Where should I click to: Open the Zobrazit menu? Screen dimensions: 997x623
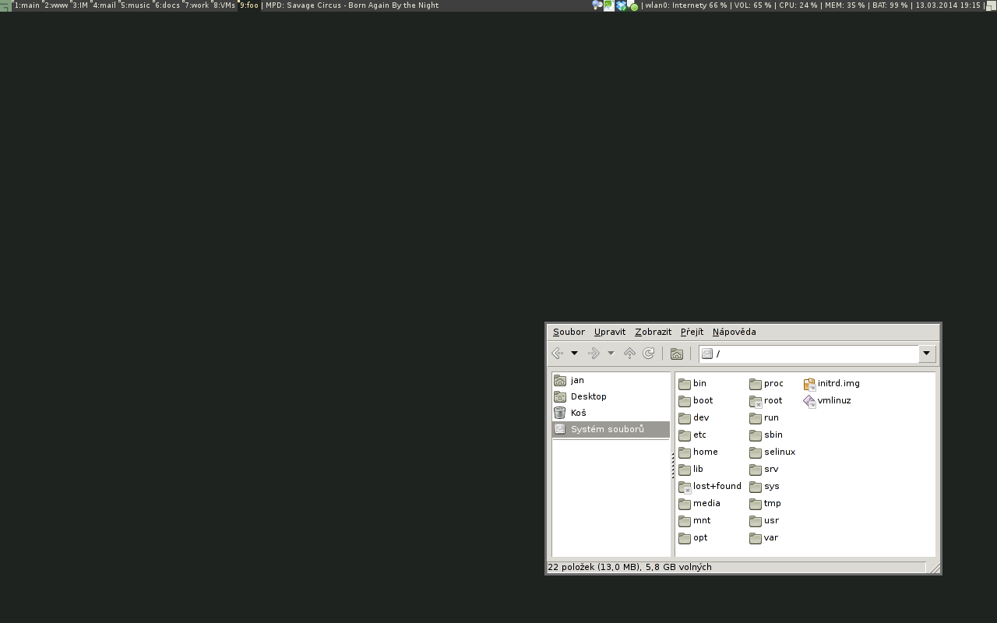653,332
